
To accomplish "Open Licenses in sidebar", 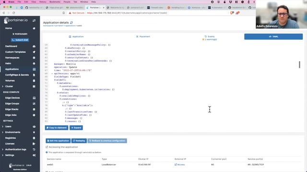I will point(10,144).
